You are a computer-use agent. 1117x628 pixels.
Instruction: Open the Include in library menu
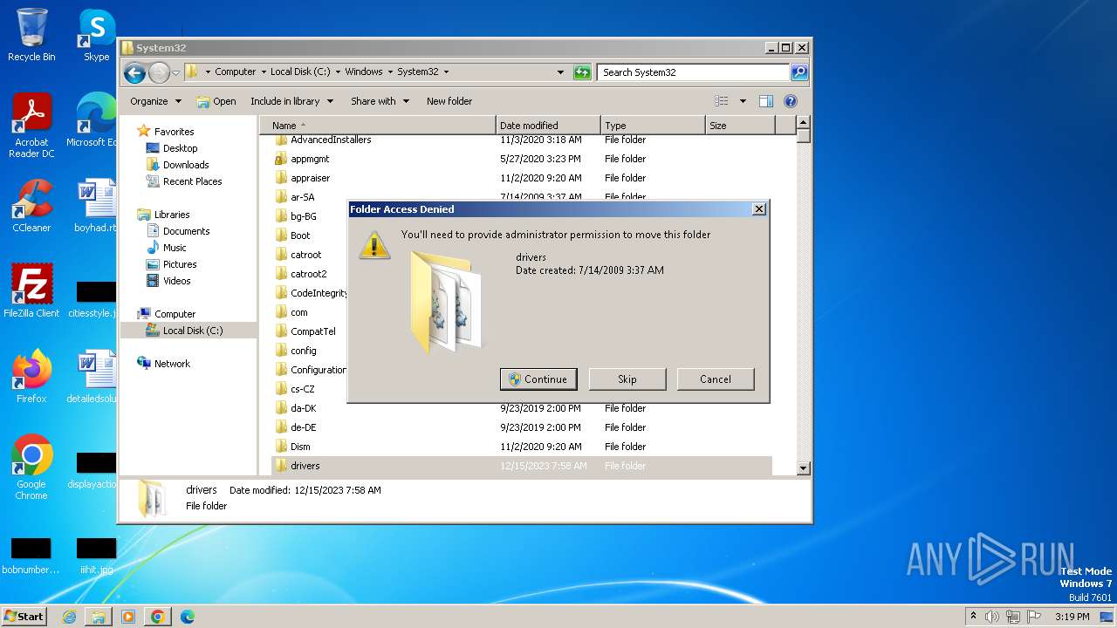[x=291, y=101]
